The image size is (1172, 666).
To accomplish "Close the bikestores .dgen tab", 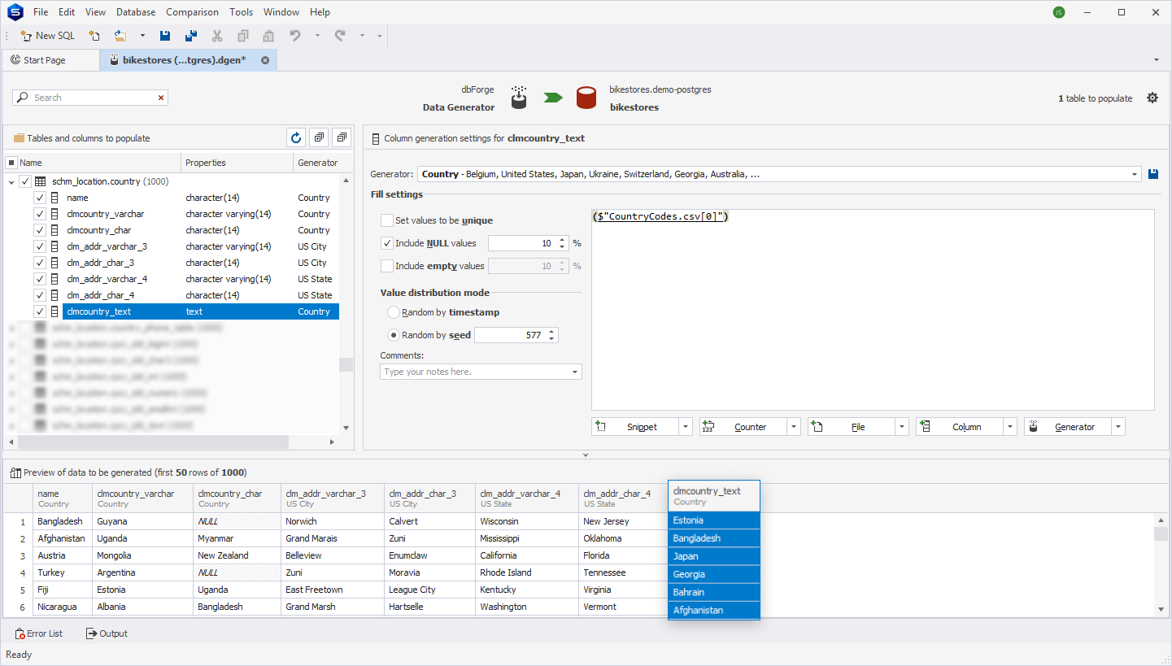I will [265, 60].
